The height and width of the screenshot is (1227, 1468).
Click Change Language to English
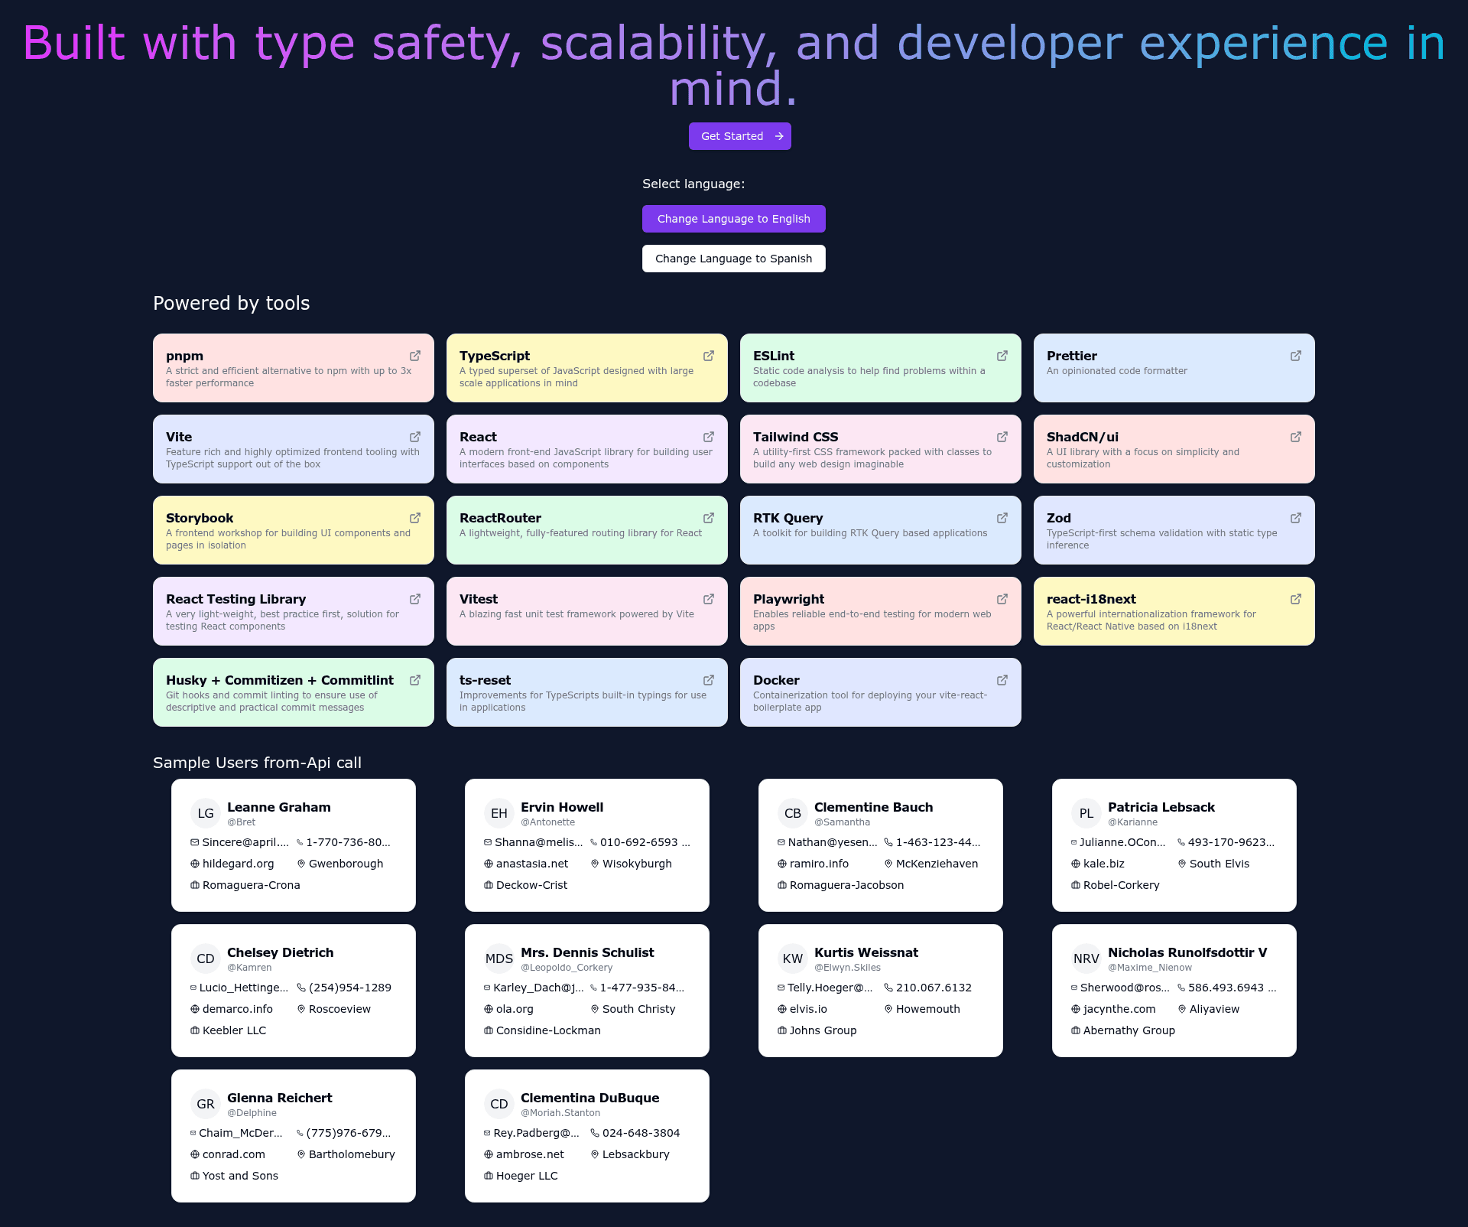733,219
